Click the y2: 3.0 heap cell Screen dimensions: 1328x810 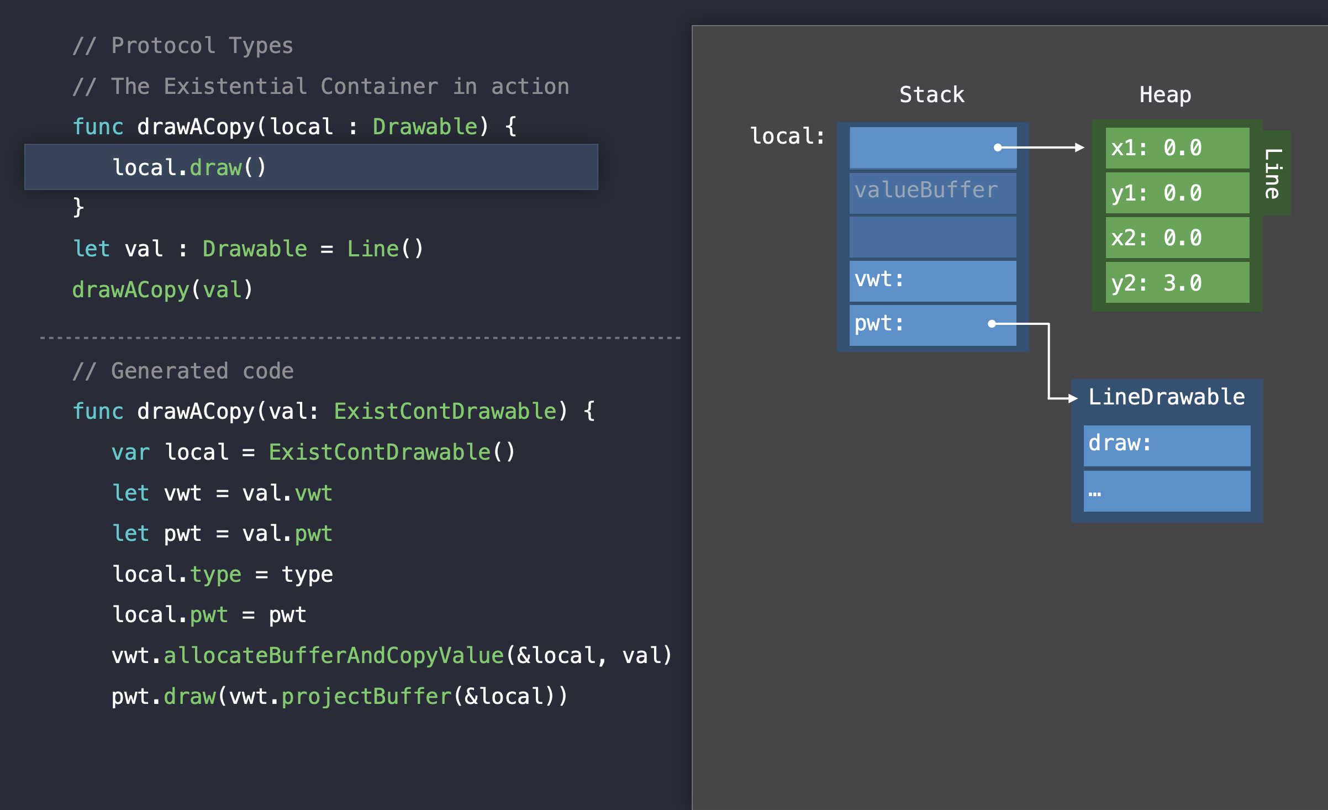point(1177,283)
